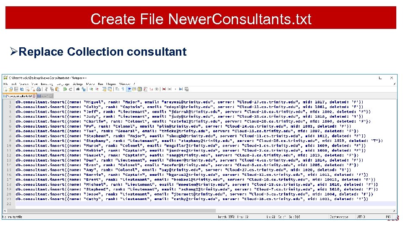Toggle the Word Wrap toolbar icon
The width and height of the screenshot is (403, 226).
point(117,89)
